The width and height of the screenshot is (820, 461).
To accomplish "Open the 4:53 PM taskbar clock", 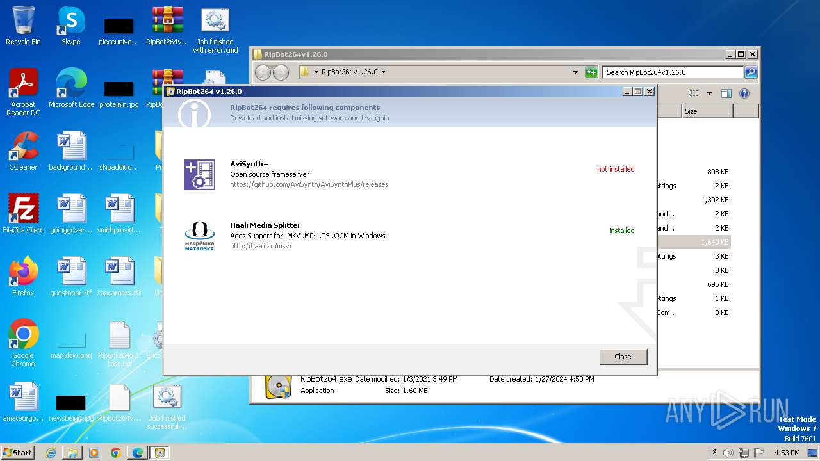I will click(x=787, y=453).
